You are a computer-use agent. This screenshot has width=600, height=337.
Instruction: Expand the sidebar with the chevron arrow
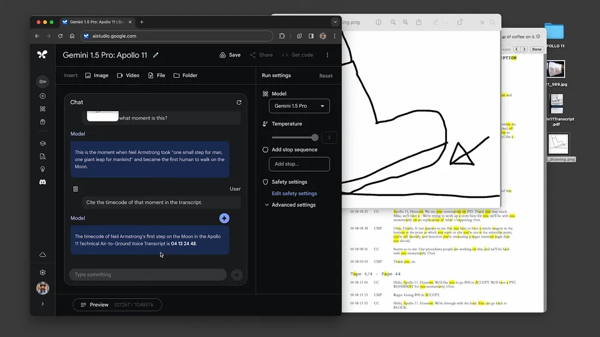pos(43,304)
